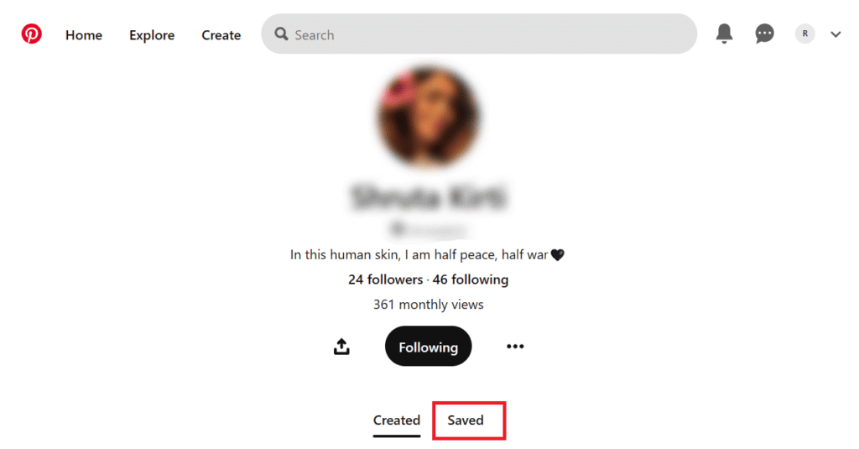The width and height of the screenshot is (859, 449).
Task: Open the three-dot more options menu
Action: coord(515,347)
